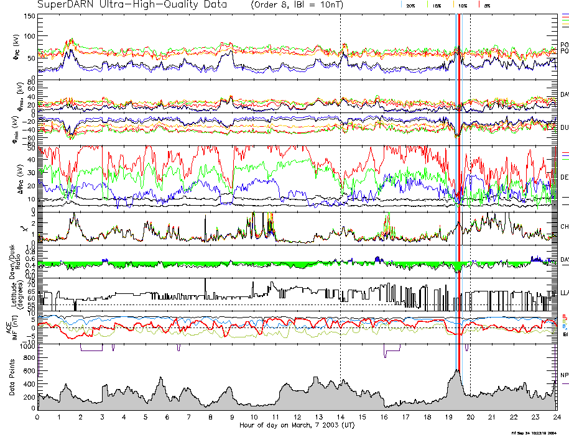Click hour 16 on the time axis
Viewport: 569px width, 435px height.
[x=384, y=417]
